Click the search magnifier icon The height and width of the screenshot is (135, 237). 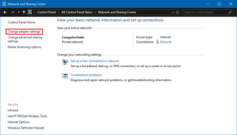coord(230,12)
